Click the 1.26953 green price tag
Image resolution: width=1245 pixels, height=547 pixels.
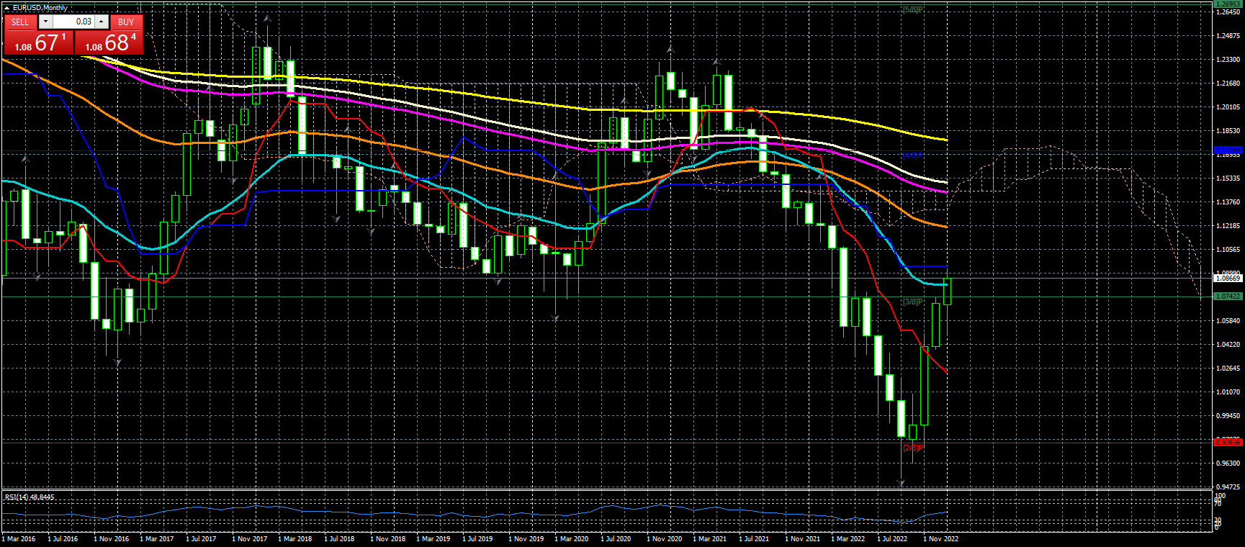click(1228, 4)
